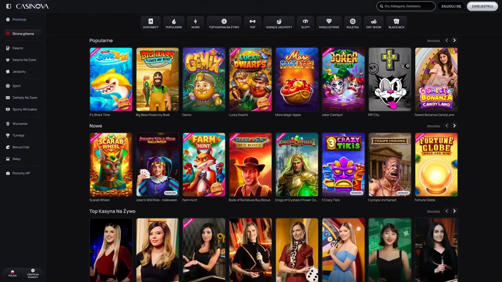Screen dimensions: 502x282
Task: Open Big Bass Floats my Boat thumbnail
Action: pyautogui.click(x=157, y=79)
